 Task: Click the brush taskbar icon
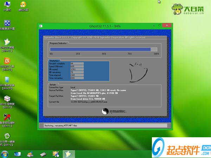31,154
